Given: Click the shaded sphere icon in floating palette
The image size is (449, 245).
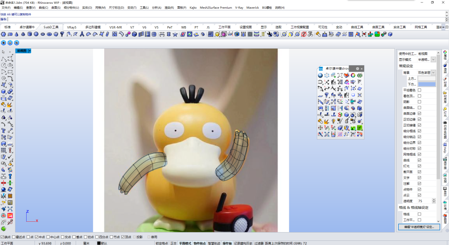Looking at the screenshot, I should tap(321, 76).
